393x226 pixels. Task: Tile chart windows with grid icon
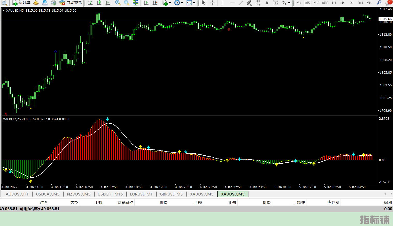[135, 3]
